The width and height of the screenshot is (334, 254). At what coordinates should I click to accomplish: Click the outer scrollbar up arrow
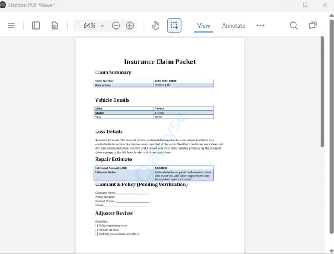(331, 15)
